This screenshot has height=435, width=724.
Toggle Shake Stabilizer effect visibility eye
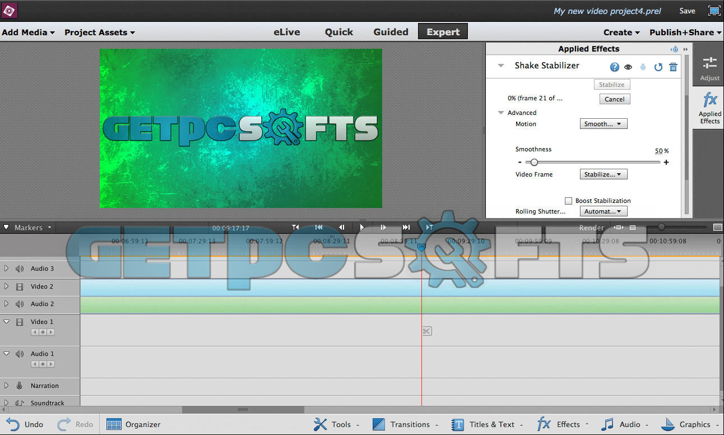(x=628, y=67)
